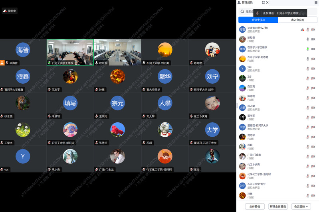
Task: Open the 会议管控 dropdown
Action: click(301, 206)
